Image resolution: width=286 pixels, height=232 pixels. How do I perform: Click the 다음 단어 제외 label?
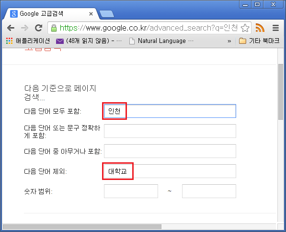click(x=46, y=171)
